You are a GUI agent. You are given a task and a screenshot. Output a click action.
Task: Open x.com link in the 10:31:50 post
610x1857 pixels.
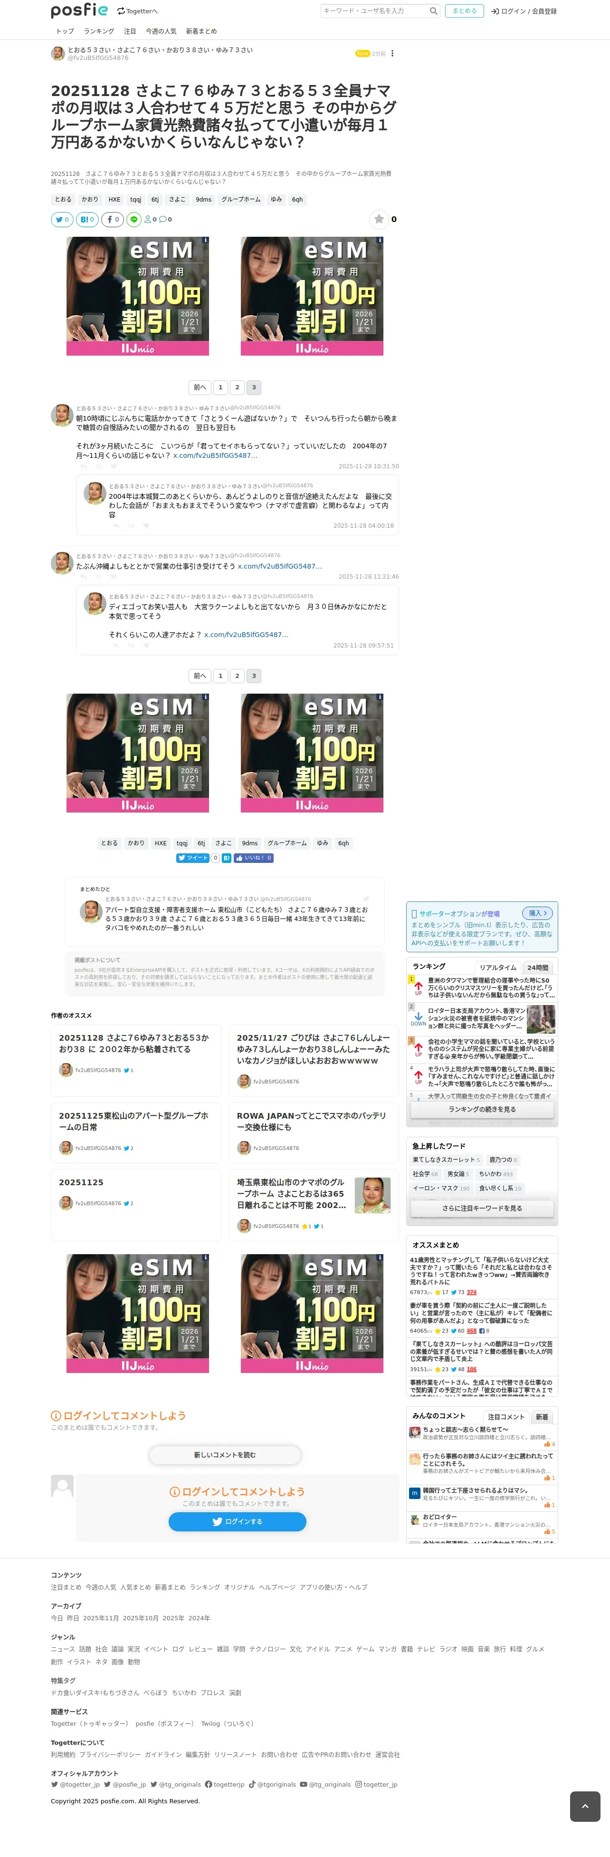[215, 455]
